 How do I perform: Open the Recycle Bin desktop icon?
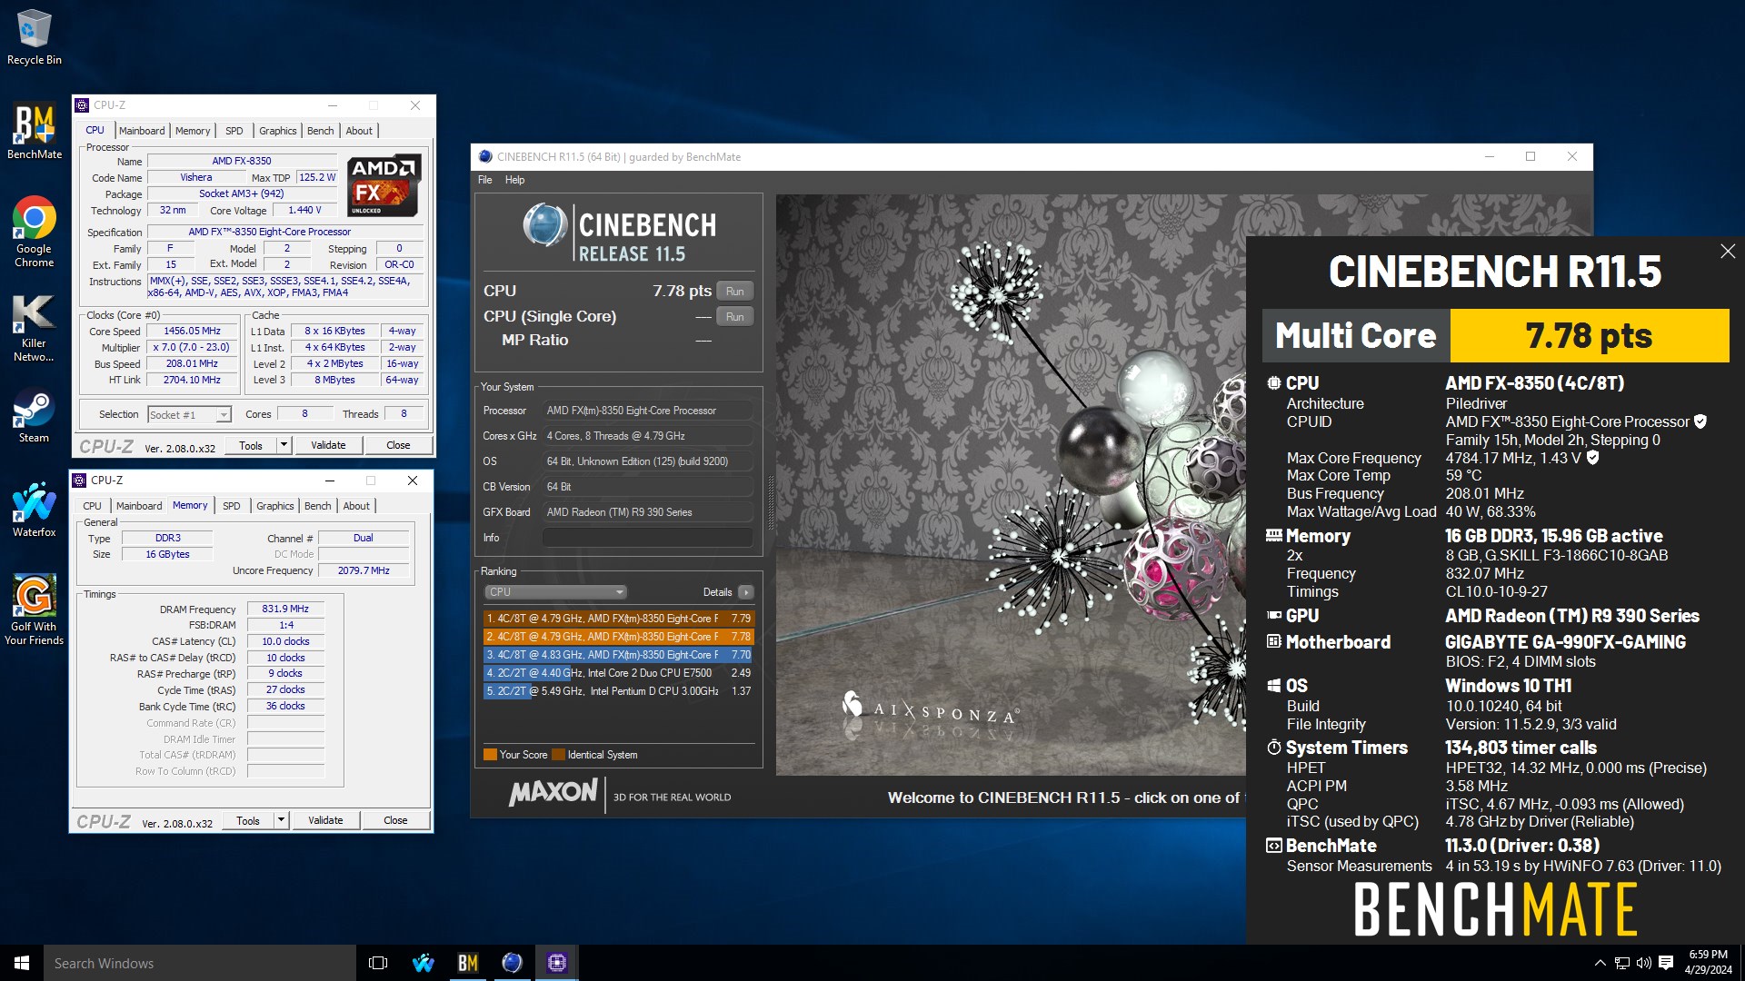point(34,37)
